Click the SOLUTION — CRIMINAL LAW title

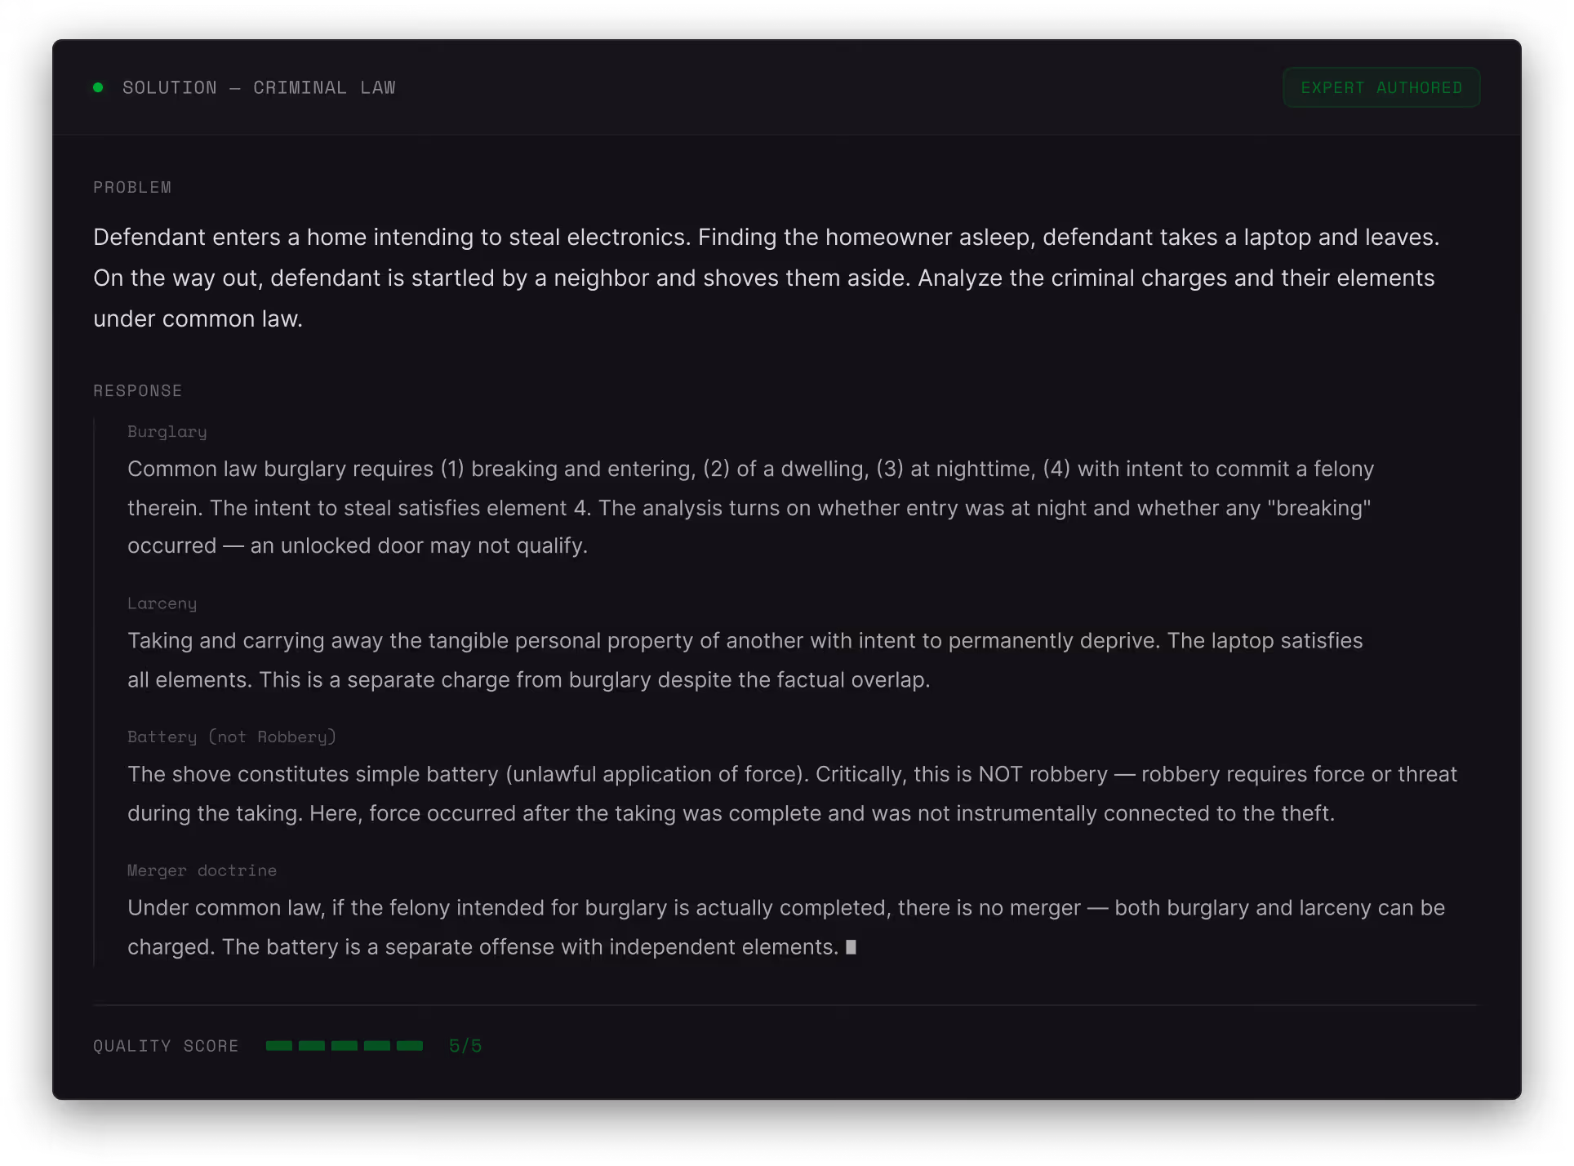tap(259, 87)
